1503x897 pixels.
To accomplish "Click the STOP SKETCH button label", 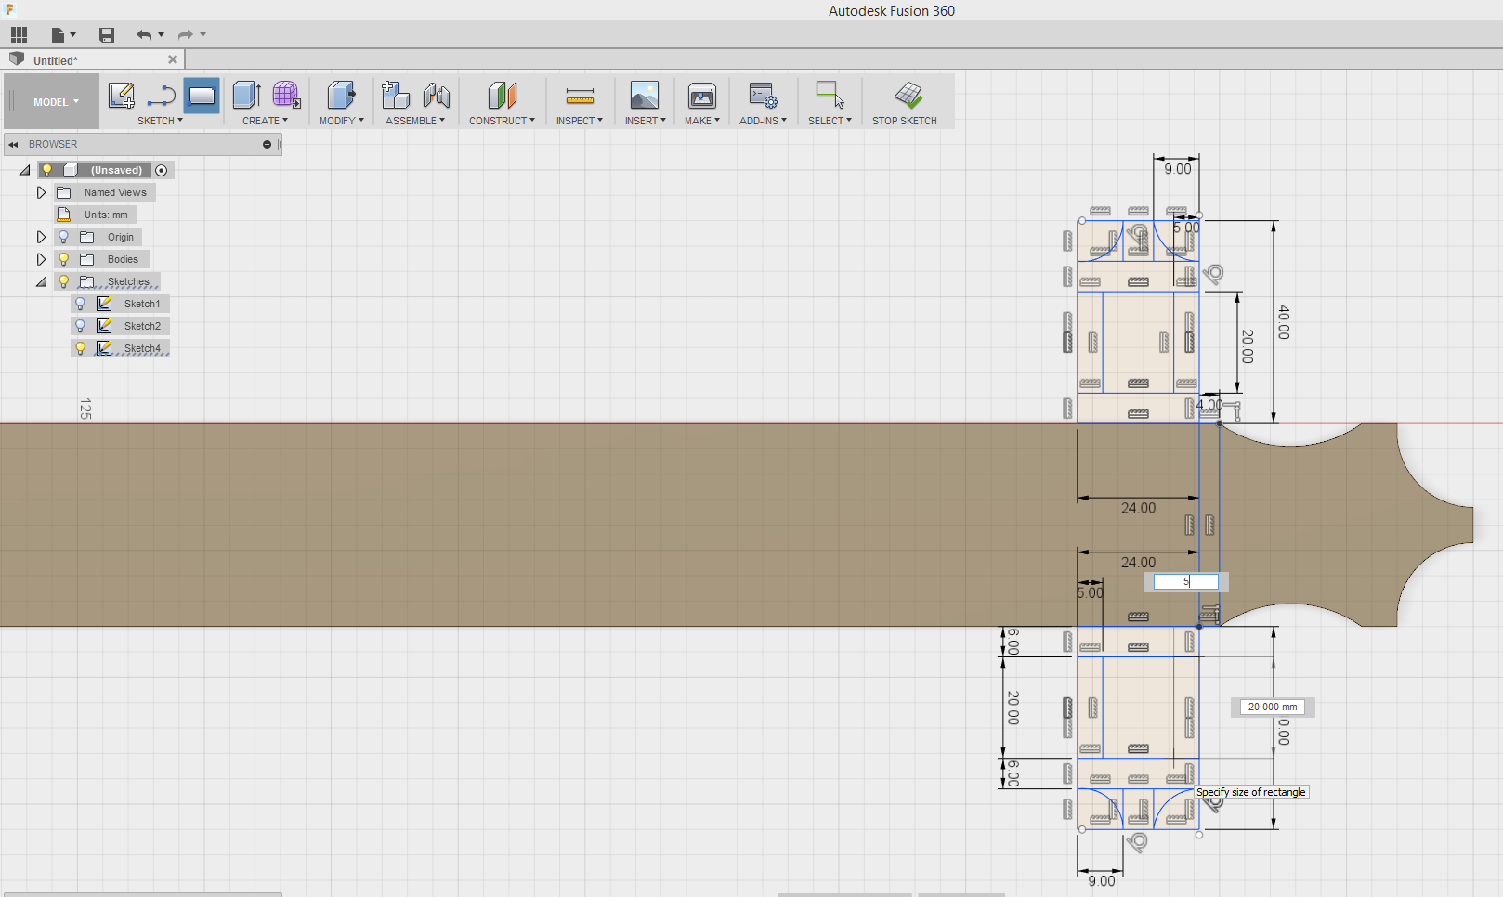I will tap(904, 121).
